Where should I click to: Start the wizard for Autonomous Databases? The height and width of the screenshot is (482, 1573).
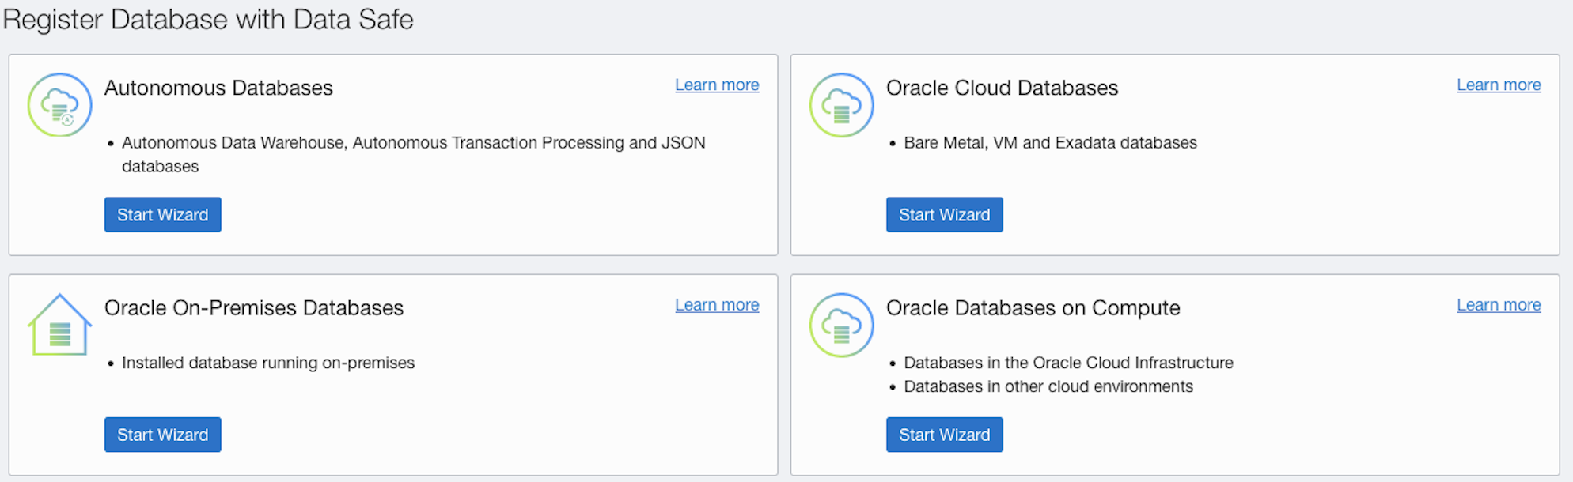(162, 215)
